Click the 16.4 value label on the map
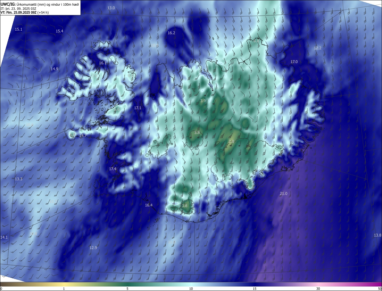Image resolution: width=382 pixels, height=291 pixels. coord(149,205)
